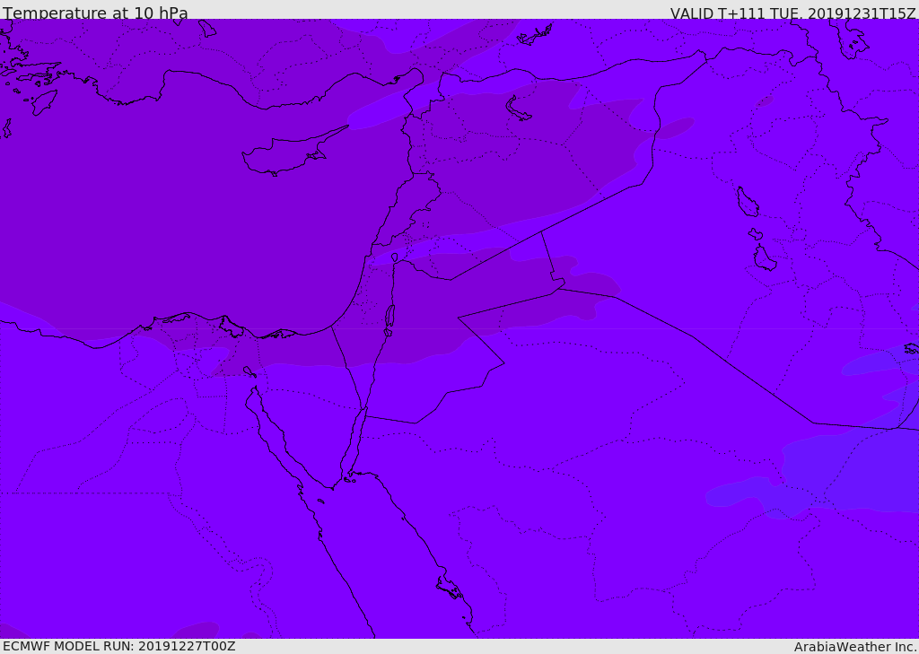Click the 'VALID T+111 TUE. 20191231T15Z' label
The width and height of the screenshot is (919, 654).
[x=793, y=13]
